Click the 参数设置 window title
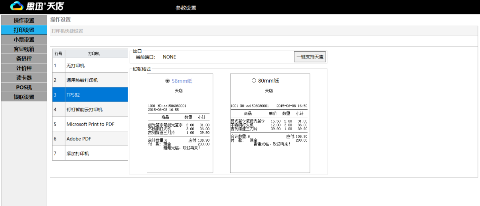Viewport: 480px width, 206px height. click(186, 8)
